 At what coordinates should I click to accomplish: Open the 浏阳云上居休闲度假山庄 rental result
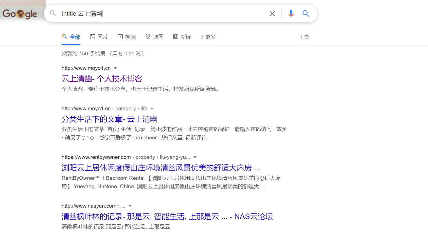[160, 168]
